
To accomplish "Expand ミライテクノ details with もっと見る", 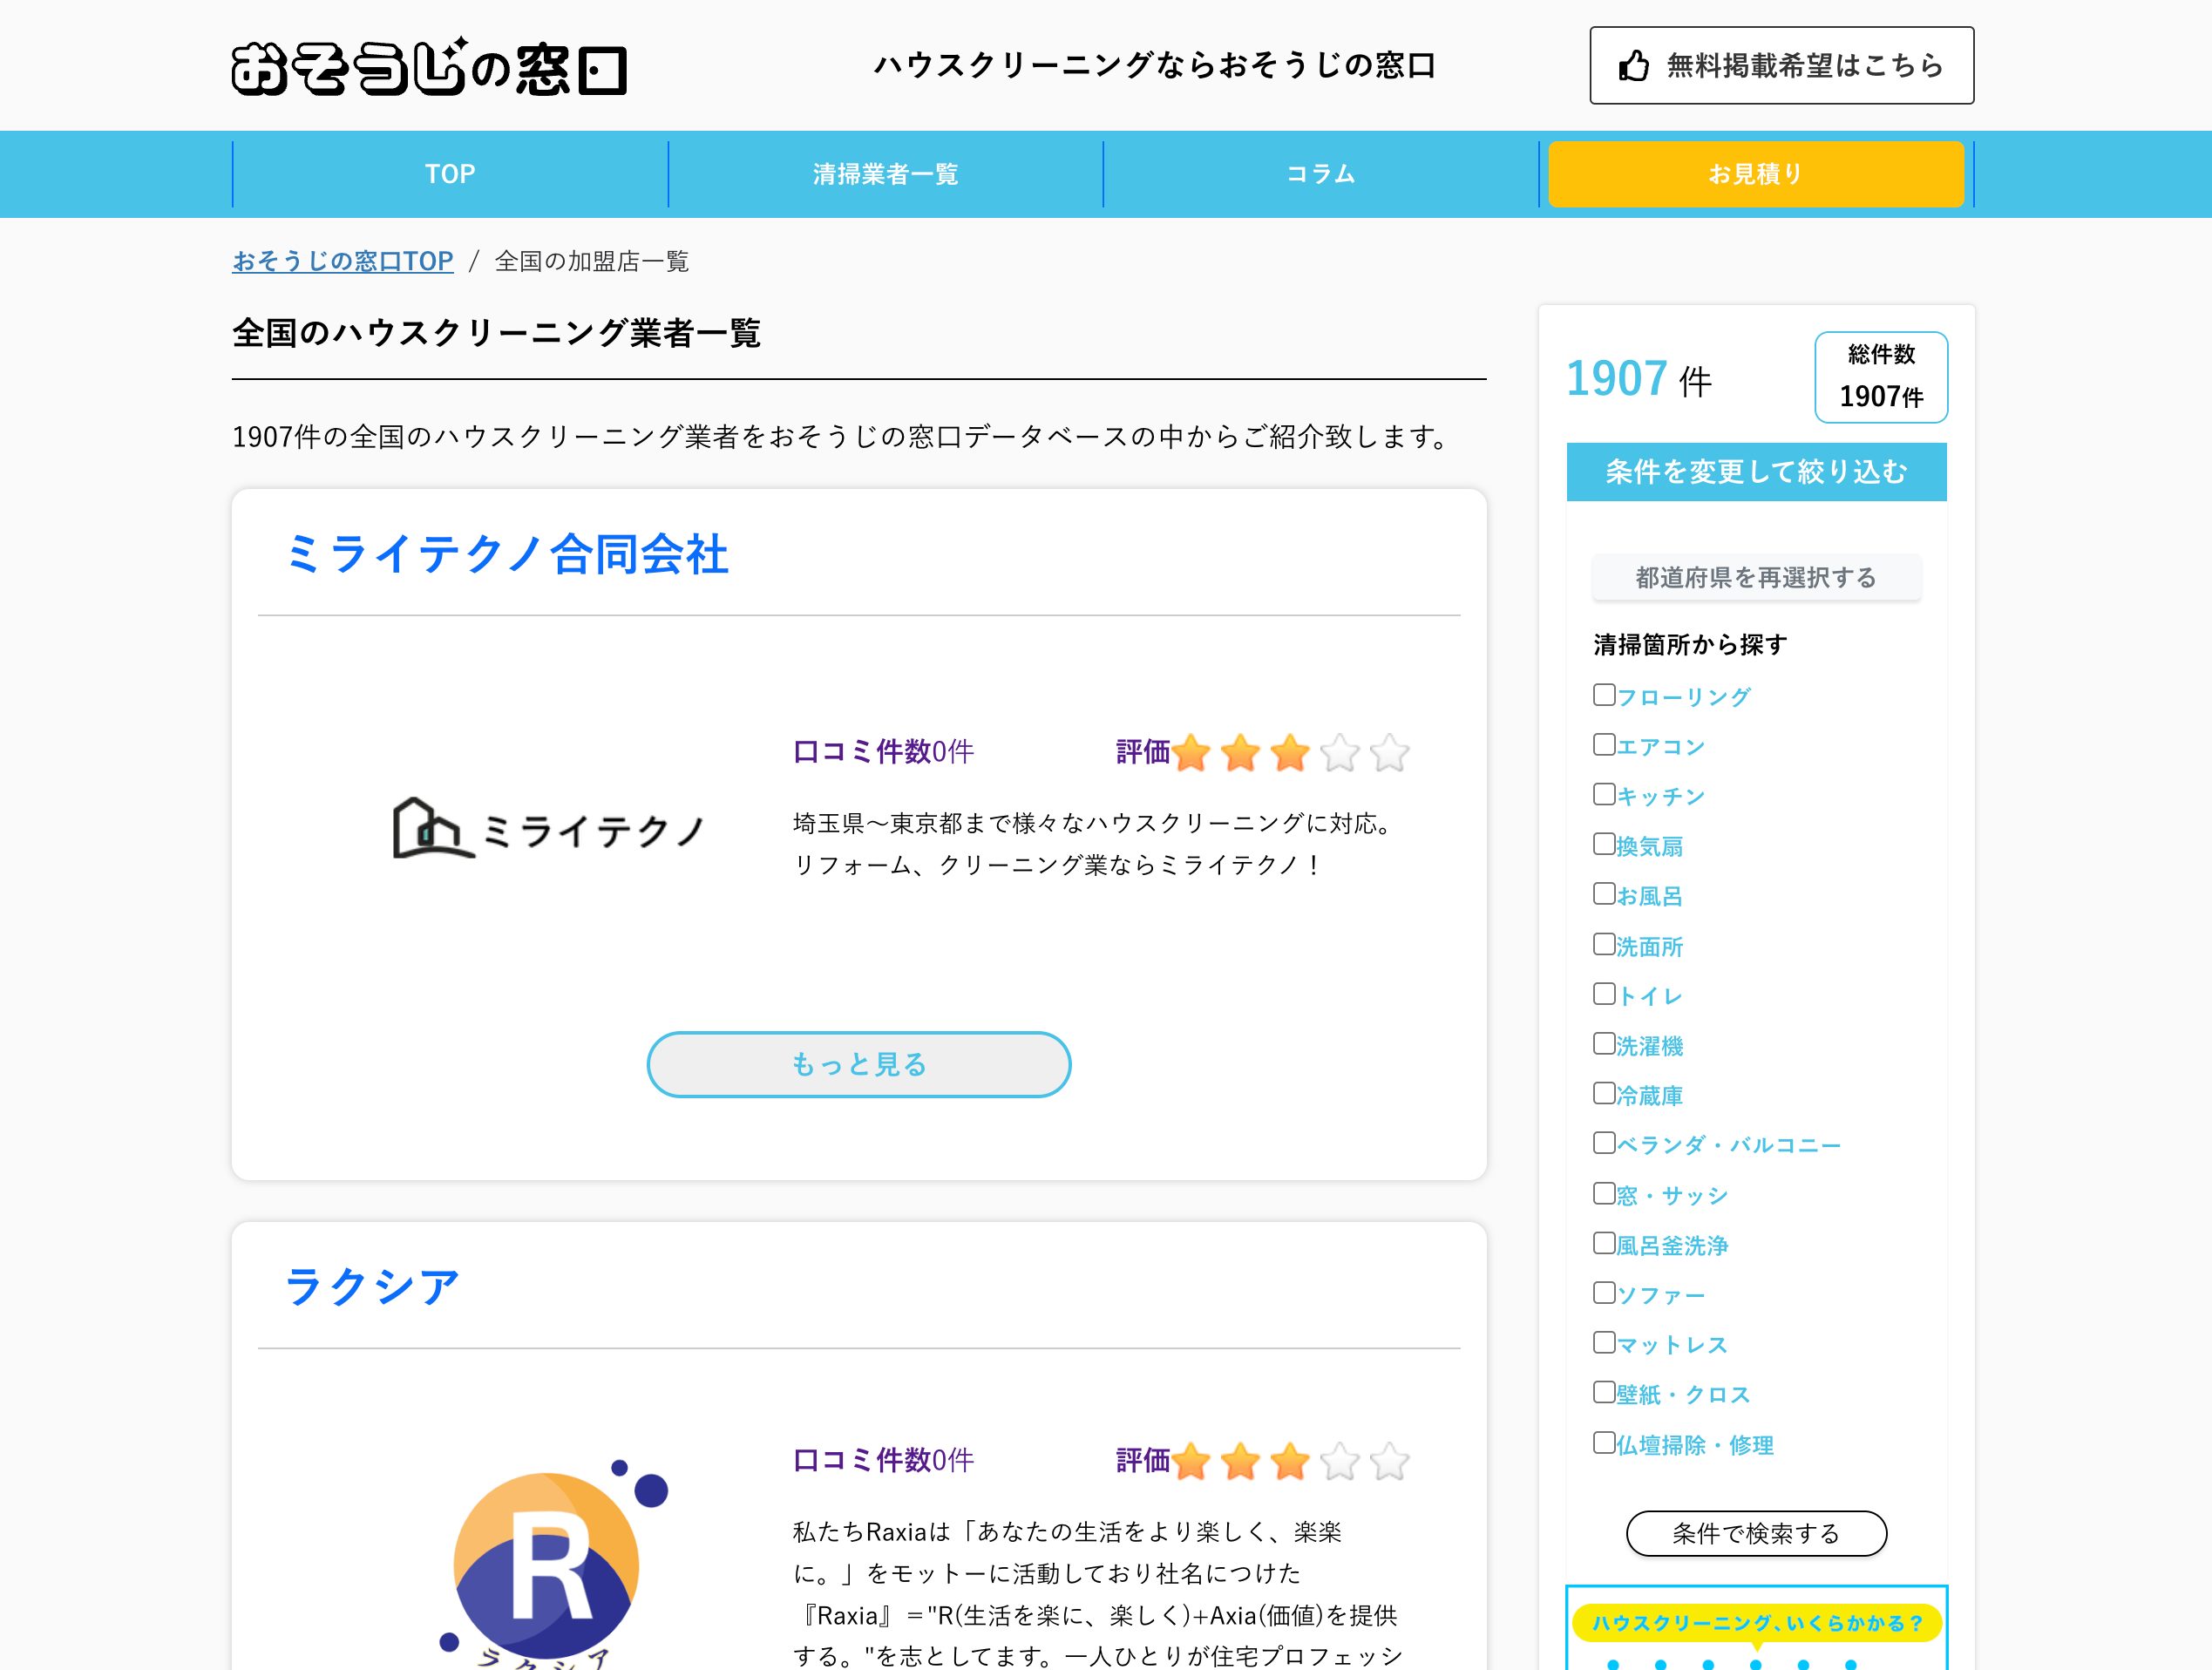I will (858, 1064).
